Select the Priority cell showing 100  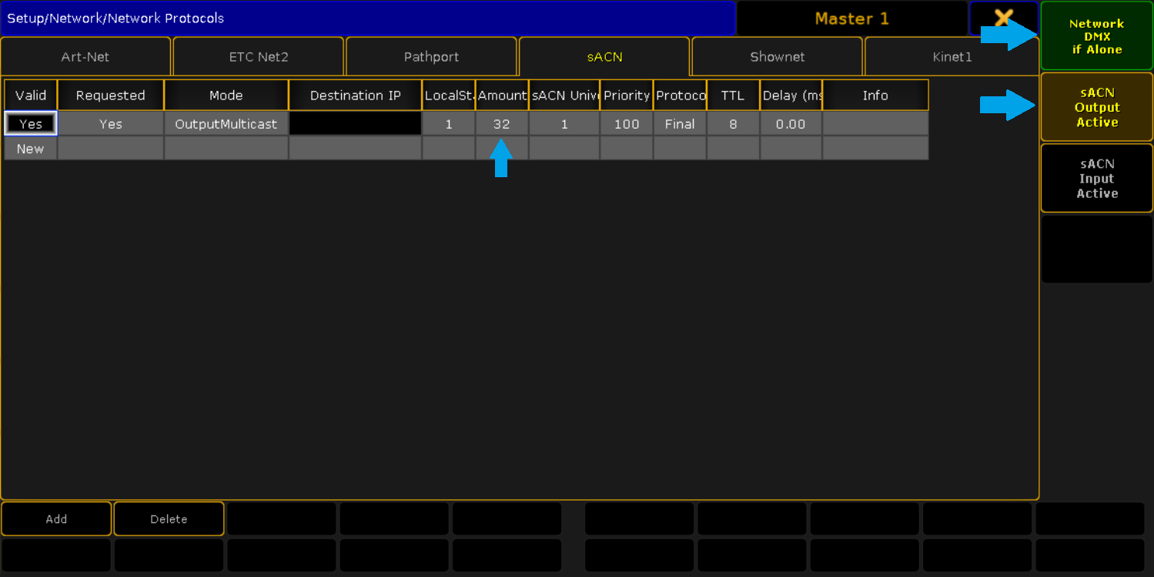[627, 124]
